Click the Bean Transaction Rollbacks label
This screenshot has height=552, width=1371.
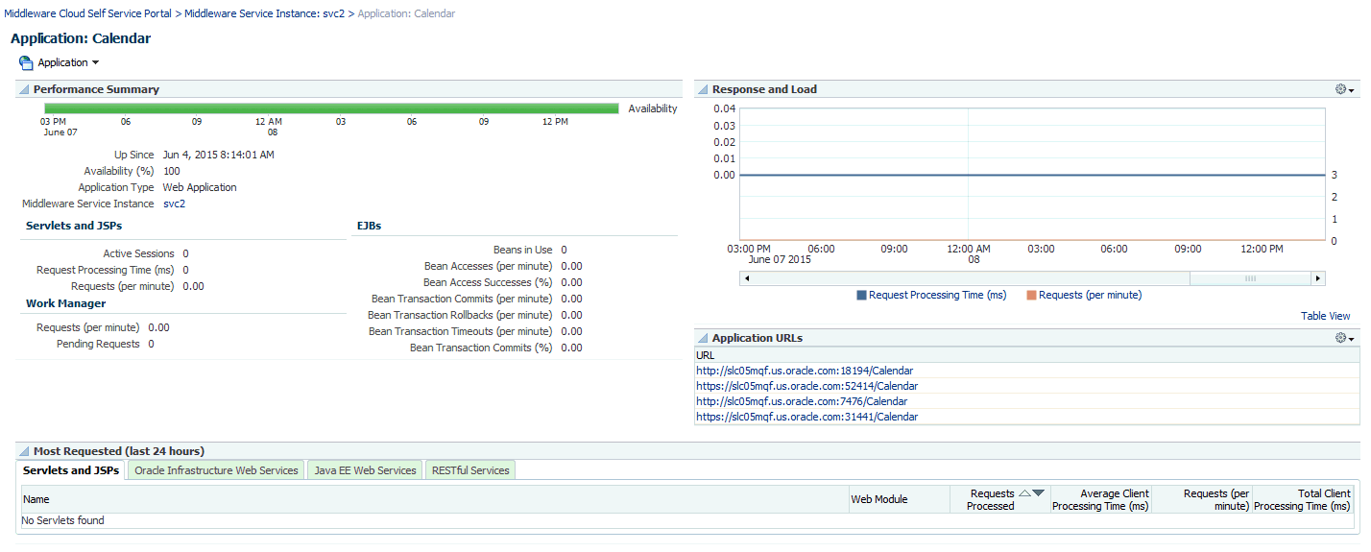pyautogui.click(x=460, y=315)
